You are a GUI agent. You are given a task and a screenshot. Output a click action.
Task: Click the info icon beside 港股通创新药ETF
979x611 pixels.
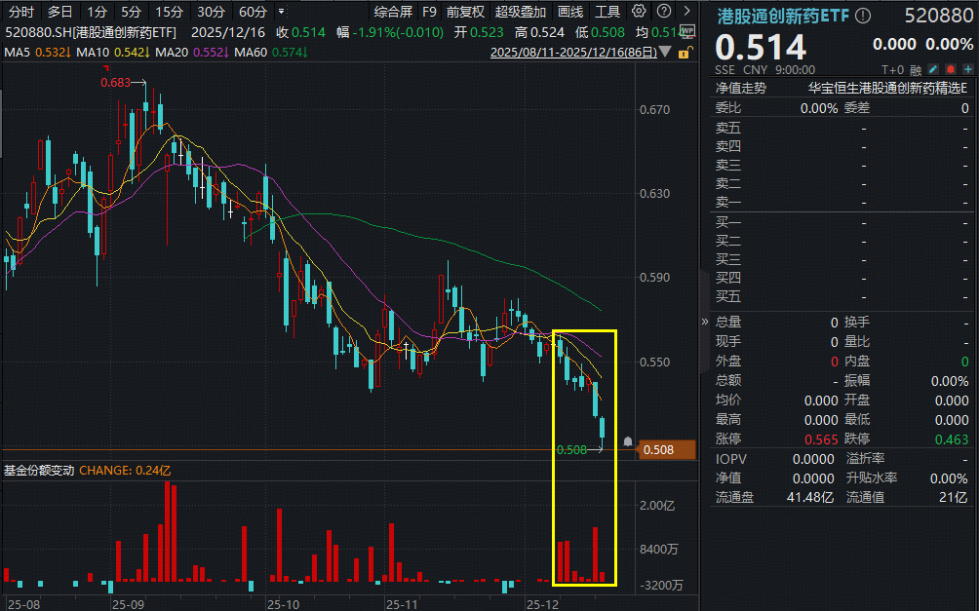pos(861,16)
